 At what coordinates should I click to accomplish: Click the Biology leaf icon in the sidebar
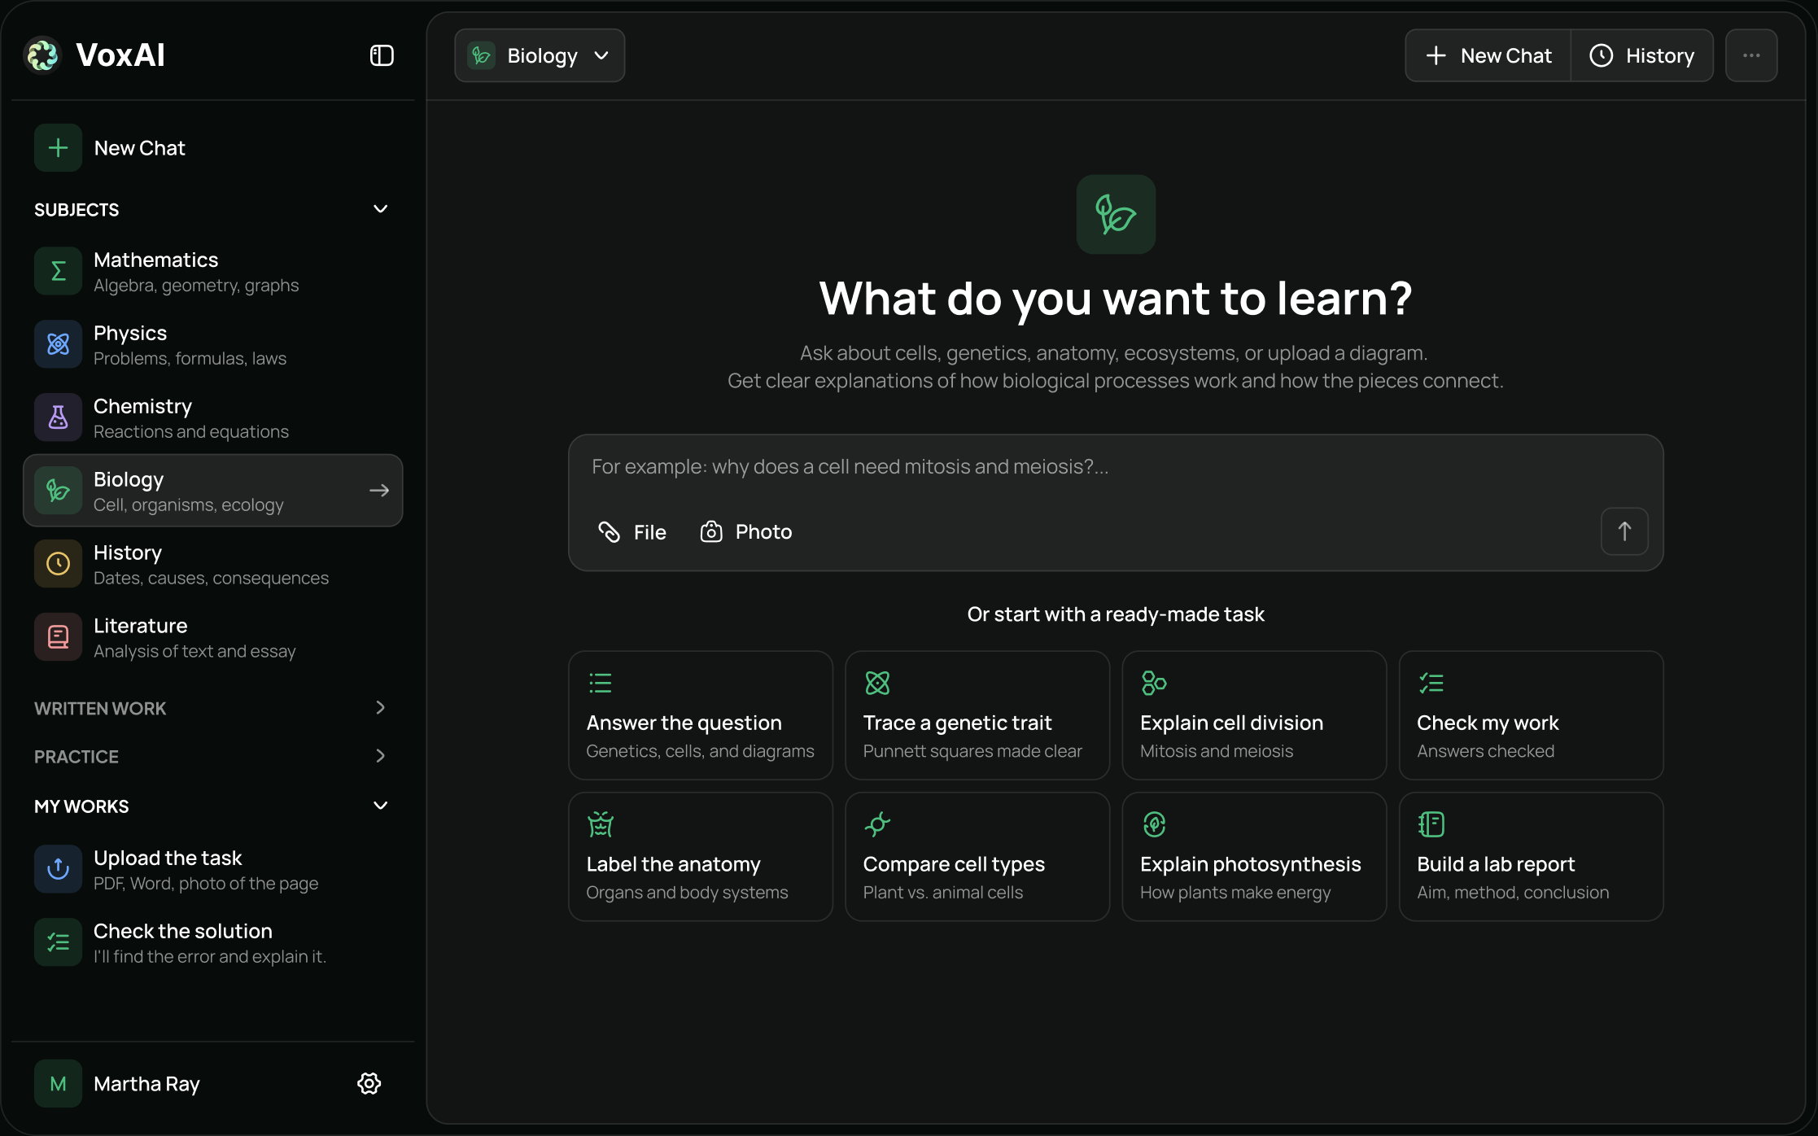coord(59,491)
